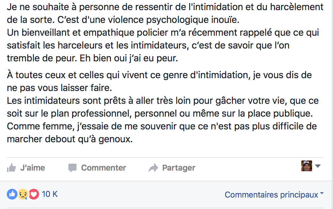Click the final line 'marcher debout qu'à genoux'
Image resolution: width=333 pixels, height=209 pixels.
70,139
